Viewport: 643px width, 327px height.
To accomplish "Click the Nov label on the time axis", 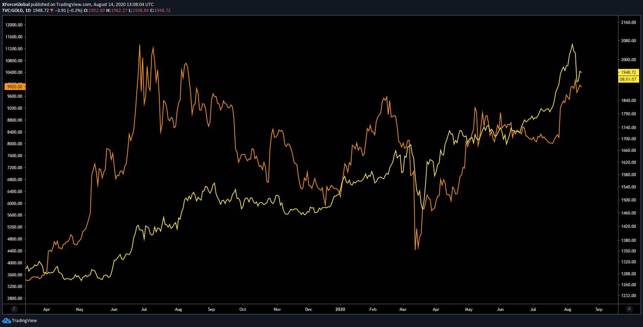I will pyautogui.click(x=277, y=309).
